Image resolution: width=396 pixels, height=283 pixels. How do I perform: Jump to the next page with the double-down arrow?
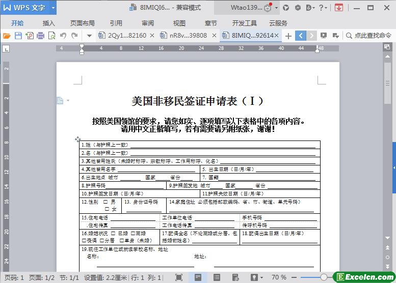[x=387, y=266]
